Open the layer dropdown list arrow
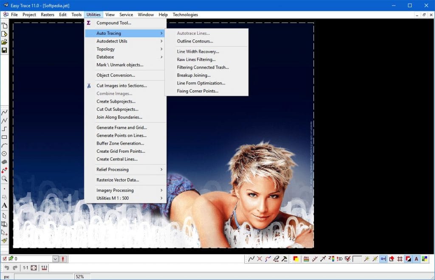Image resolution: width=435 pixels, height=280 pixels. (55, 259)
